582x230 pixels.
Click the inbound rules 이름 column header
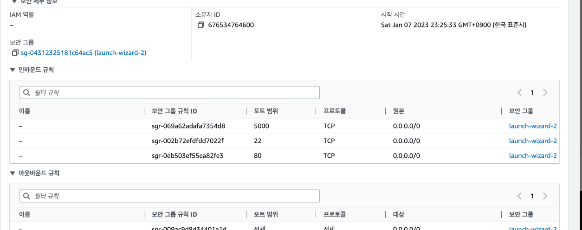[x=25, y=111]
